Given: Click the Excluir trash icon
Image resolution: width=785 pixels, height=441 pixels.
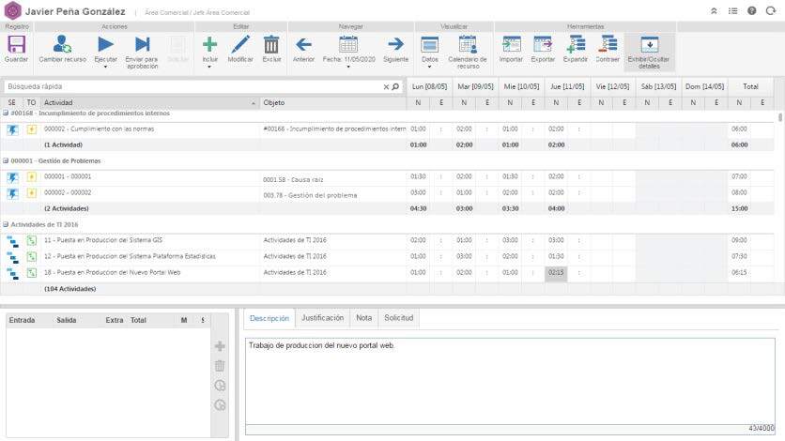Looking at the screenshot, I should pyautogui.click(x=271, y=45).
